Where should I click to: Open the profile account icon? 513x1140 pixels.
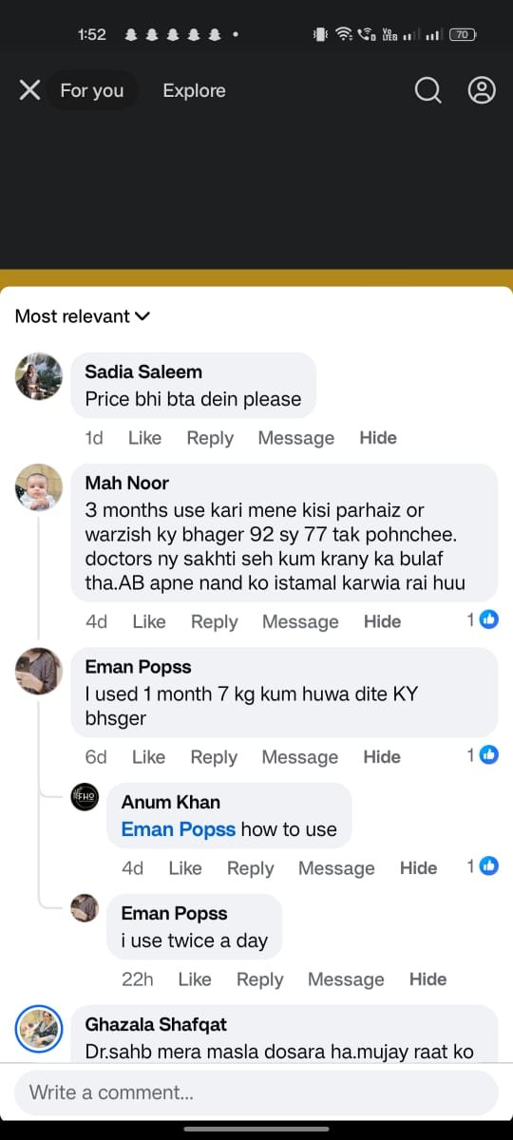tap(483, 90)
